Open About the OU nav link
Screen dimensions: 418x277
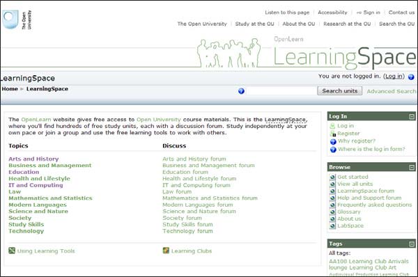tap(299, 24)
